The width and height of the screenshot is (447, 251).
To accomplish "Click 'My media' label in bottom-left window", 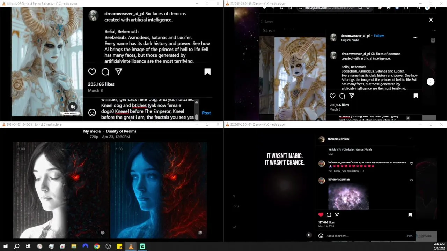I will click(x=92, y=131).
